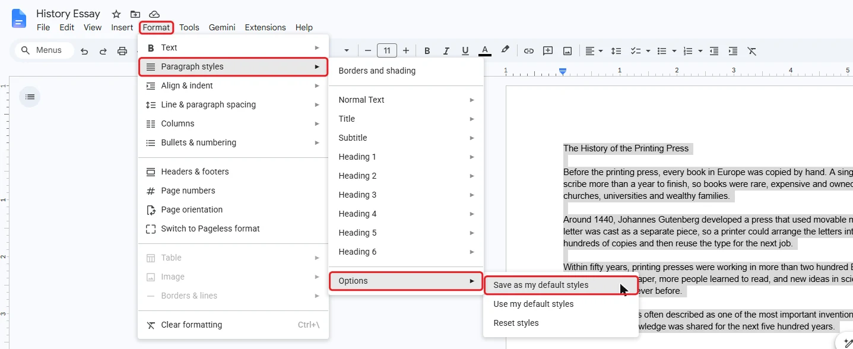Expand the Title style submenu
The image size is (853, 349).
(x=406, y=119)
